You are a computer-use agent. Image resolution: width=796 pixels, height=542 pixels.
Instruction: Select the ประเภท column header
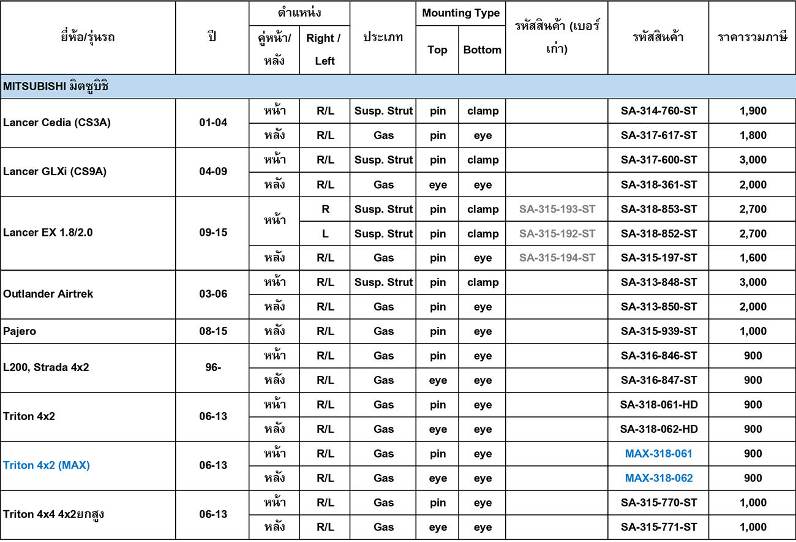(x=383, y=37)
